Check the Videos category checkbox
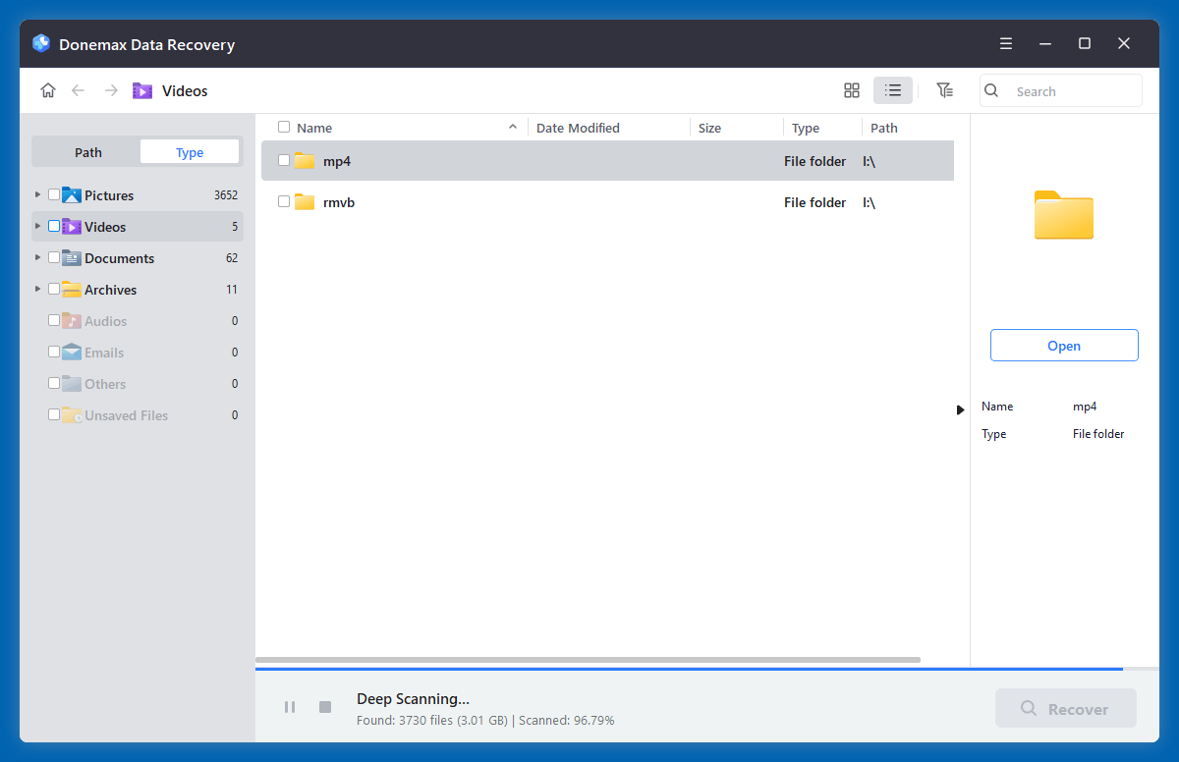Image resolution: width=1179 pixels, height=762 pixels. 54,226
